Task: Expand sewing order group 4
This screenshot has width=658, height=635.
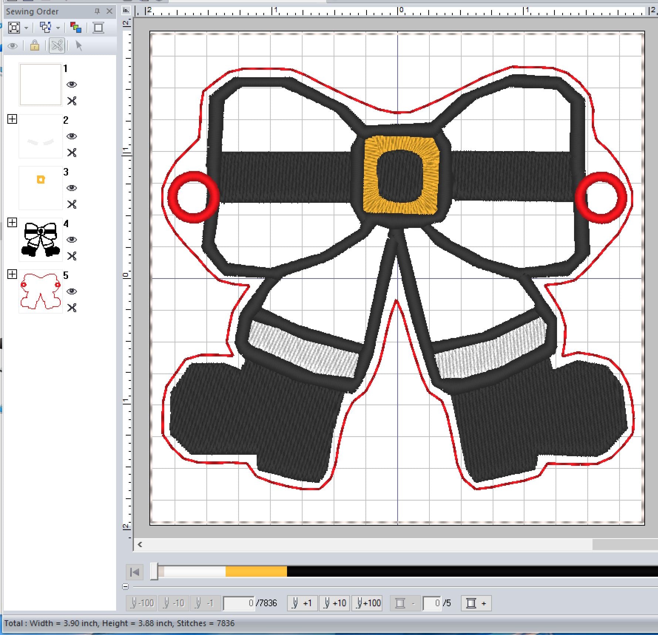Action: coord(12,222)
